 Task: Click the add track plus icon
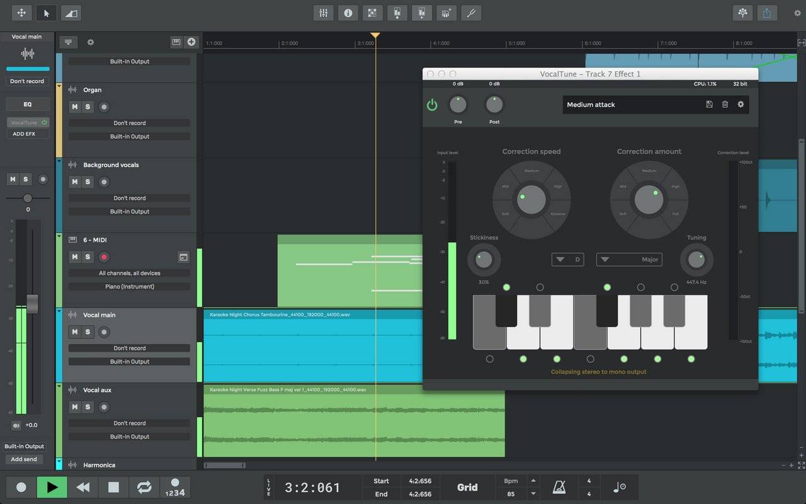(x=191, y=42)
